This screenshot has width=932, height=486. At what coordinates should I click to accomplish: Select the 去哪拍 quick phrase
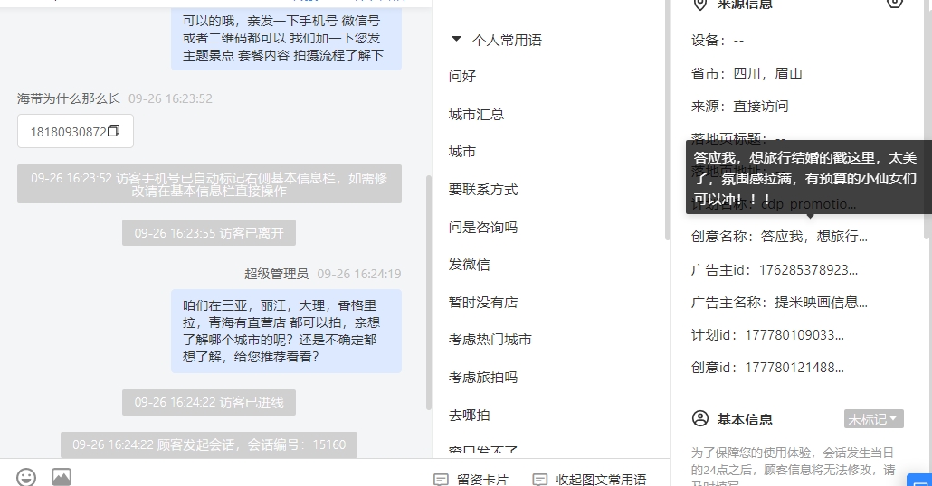470,416
